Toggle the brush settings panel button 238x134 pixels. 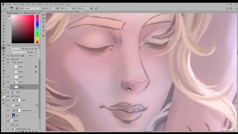(17, 8)
